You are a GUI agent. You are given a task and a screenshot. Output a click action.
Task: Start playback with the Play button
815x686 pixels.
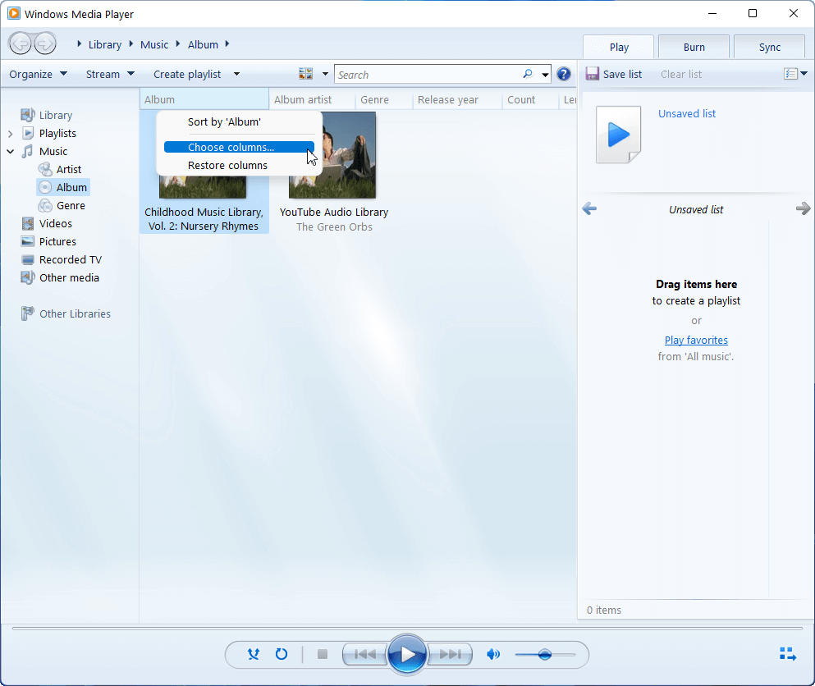pos(407,654)
